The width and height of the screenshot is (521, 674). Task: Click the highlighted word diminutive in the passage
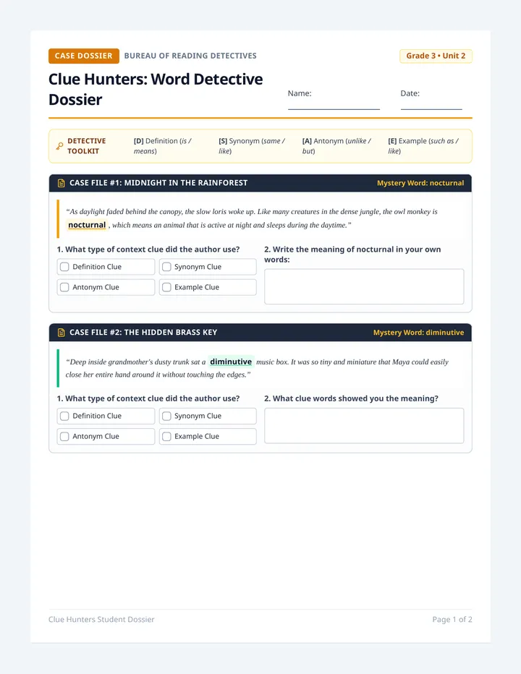click(x=231, y=362)
